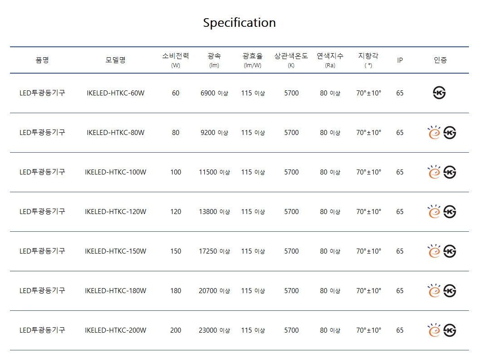The height and width of the screenshot is (354, 478).
Task: Select model name IKELED-HTKC-150W
Action: [x=116, y=251]
